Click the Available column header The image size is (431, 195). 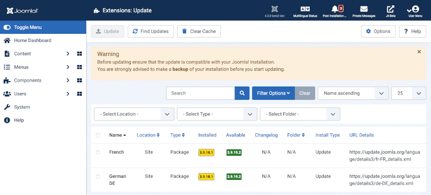(x=235, y=135)
